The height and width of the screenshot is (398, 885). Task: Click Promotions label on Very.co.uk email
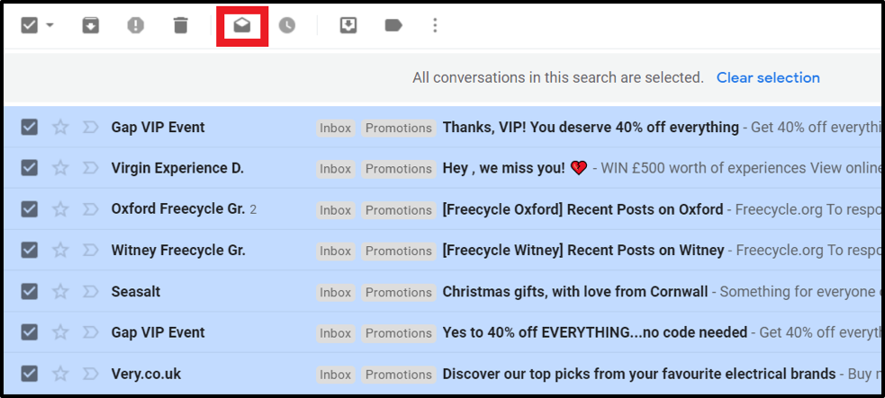pos(399,374)
